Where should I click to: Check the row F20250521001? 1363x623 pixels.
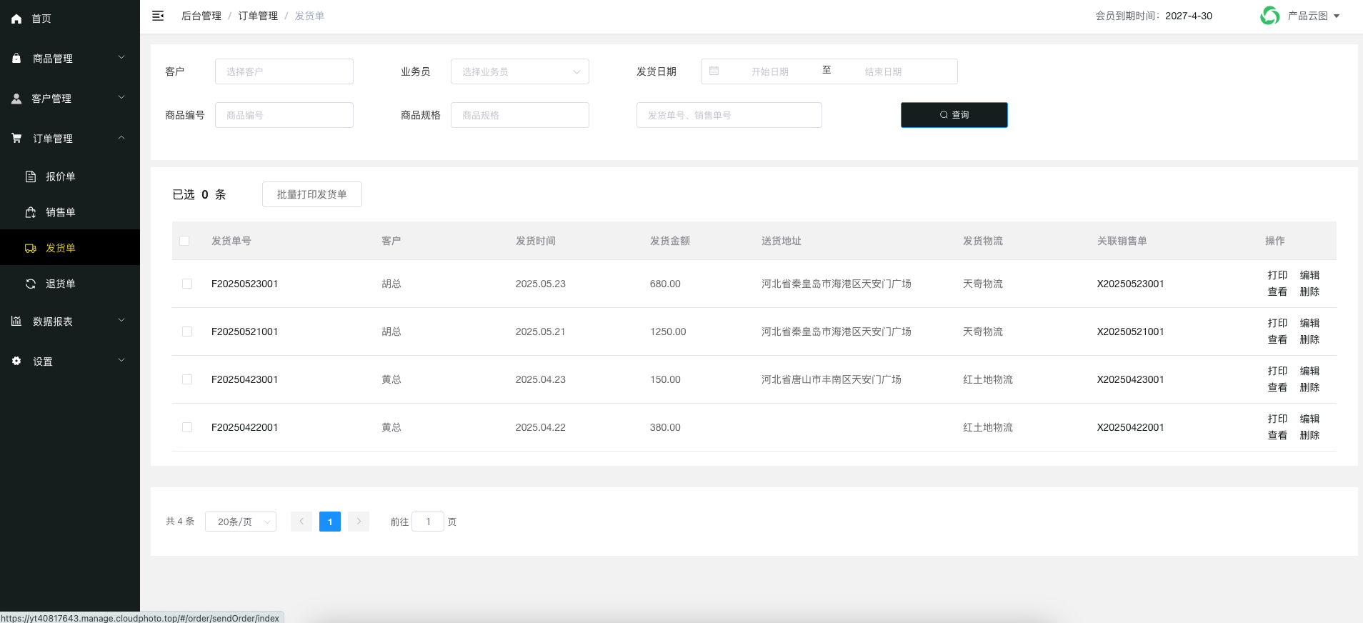coord(187,332)
